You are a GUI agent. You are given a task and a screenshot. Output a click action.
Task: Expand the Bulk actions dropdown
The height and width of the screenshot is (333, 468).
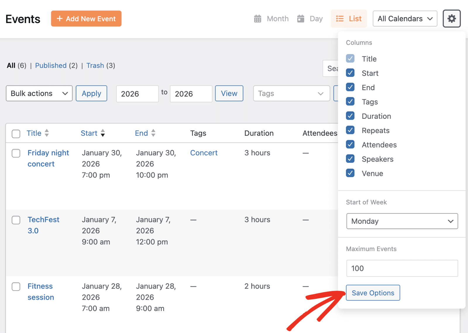(x=39, y=93)
